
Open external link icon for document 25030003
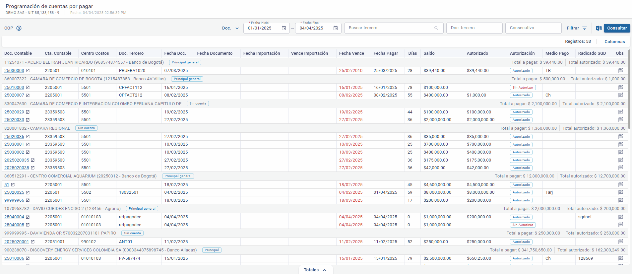click(28, 71)
